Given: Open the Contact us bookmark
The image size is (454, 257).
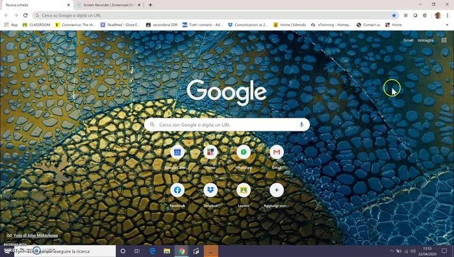Looking at the screenshot, I should 368,25.
